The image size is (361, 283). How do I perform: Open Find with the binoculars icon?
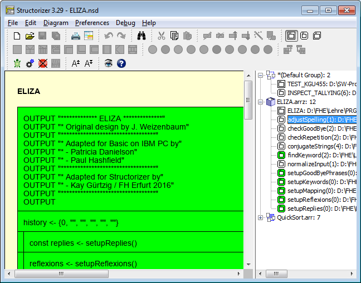142,36
